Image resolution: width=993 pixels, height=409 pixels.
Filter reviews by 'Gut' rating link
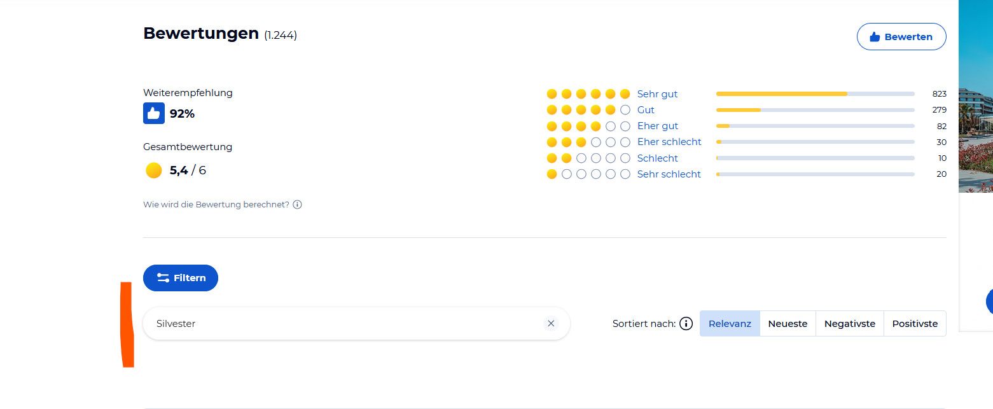pyautogui.click(x=646, y=110)
